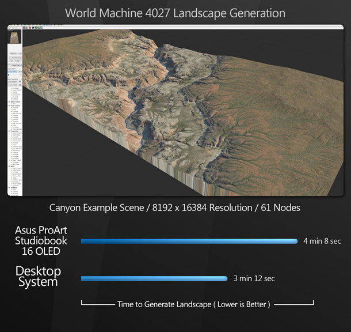Select the terrain preview thumbnail in left panel

point(14,37)
